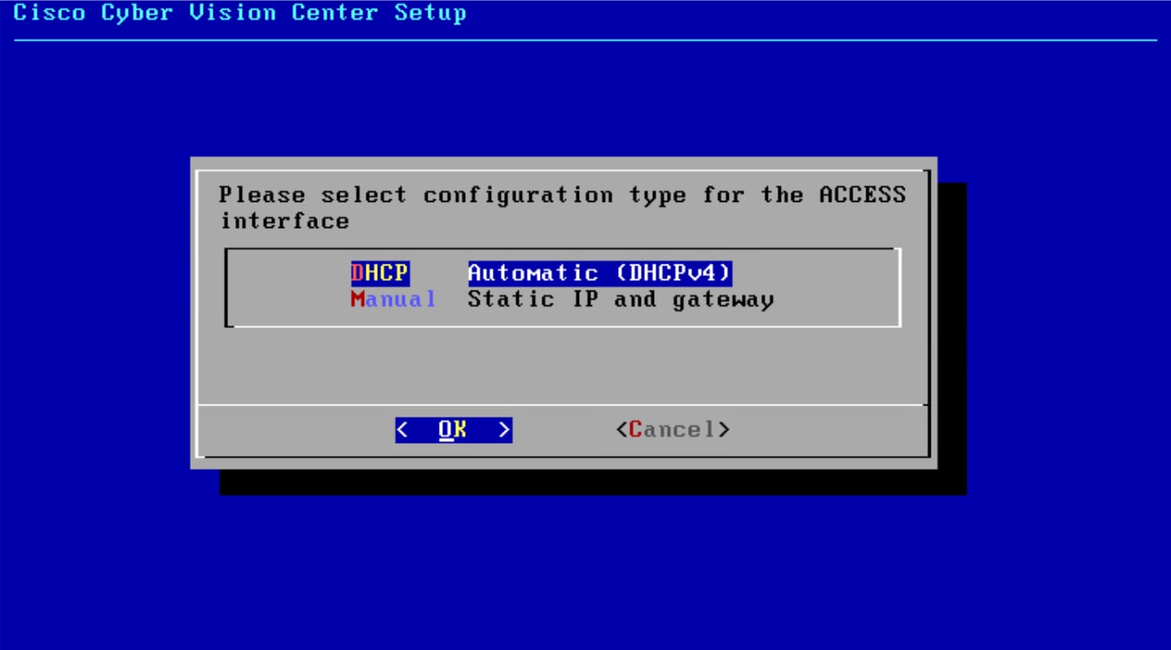The image size is (1171, 650).
Task: Click the red D hotkey letter in DHCP
Action: [x=357, y=273]
